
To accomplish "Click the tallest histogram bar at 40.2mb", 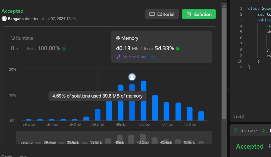I will (x=143, y=101).
